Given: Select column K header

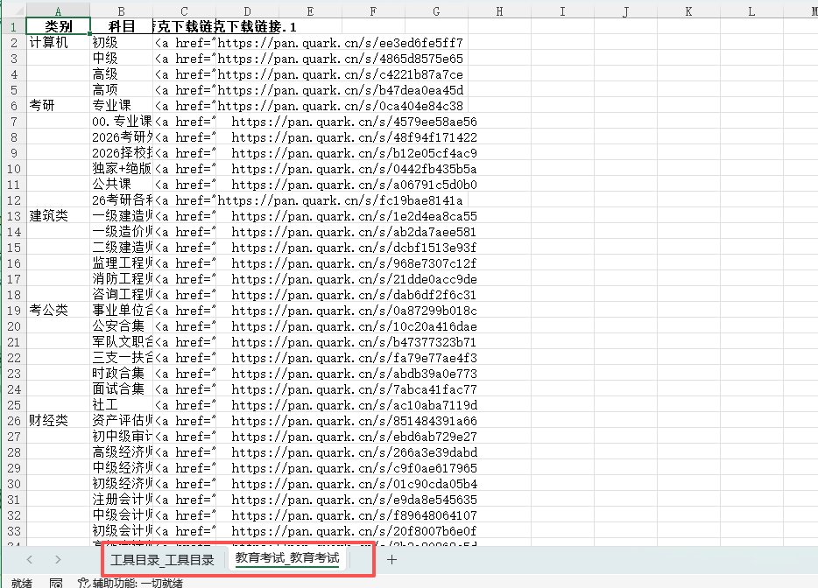Looking at the screenshot, I should click(x=688, y=11).
